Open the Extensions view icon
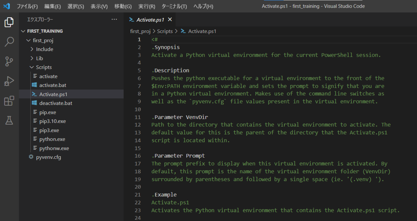The width and height of the screenshot is (417, 221). pyautogui.click(x=9, y=101)
